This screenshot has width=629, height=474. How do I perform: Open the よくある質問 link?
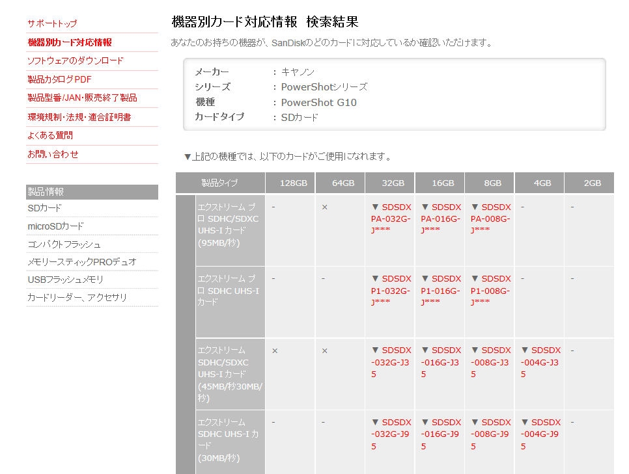pos(50,135)
